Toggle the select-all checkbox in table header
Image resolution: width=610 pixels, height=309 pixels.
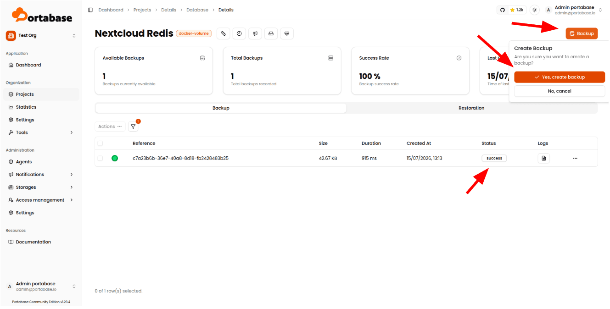[100, 143]
